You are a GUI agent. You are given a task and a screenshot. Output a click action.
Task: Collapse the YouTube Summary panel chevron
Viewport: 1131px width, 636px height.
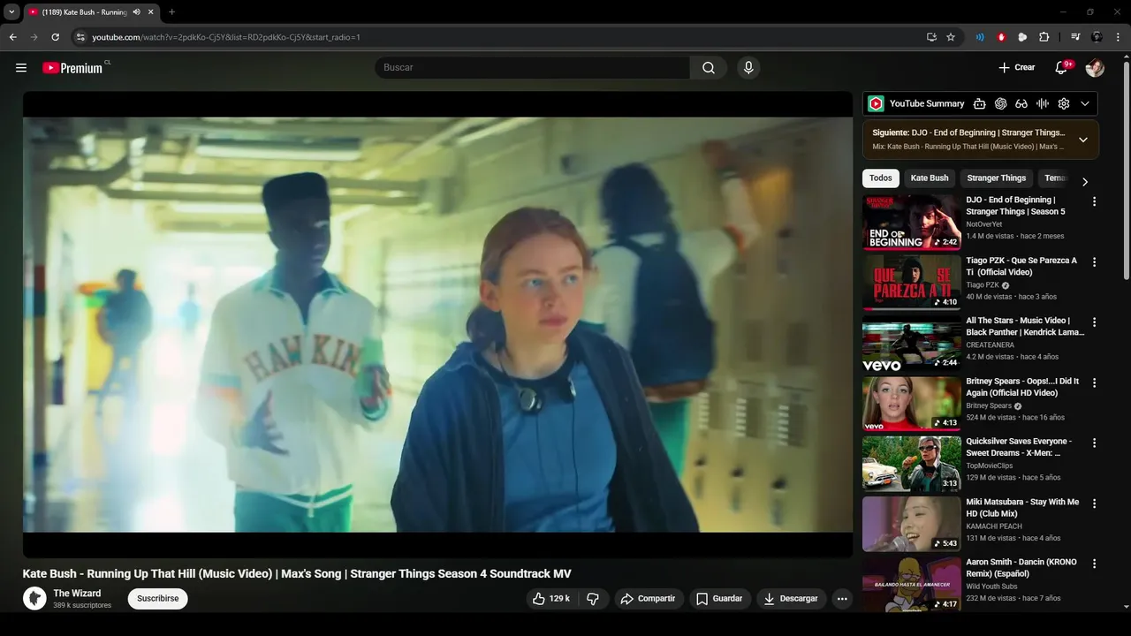1085,103
